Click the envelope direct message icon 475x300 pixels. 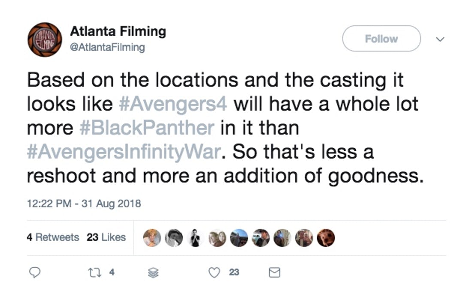(274, 272)
